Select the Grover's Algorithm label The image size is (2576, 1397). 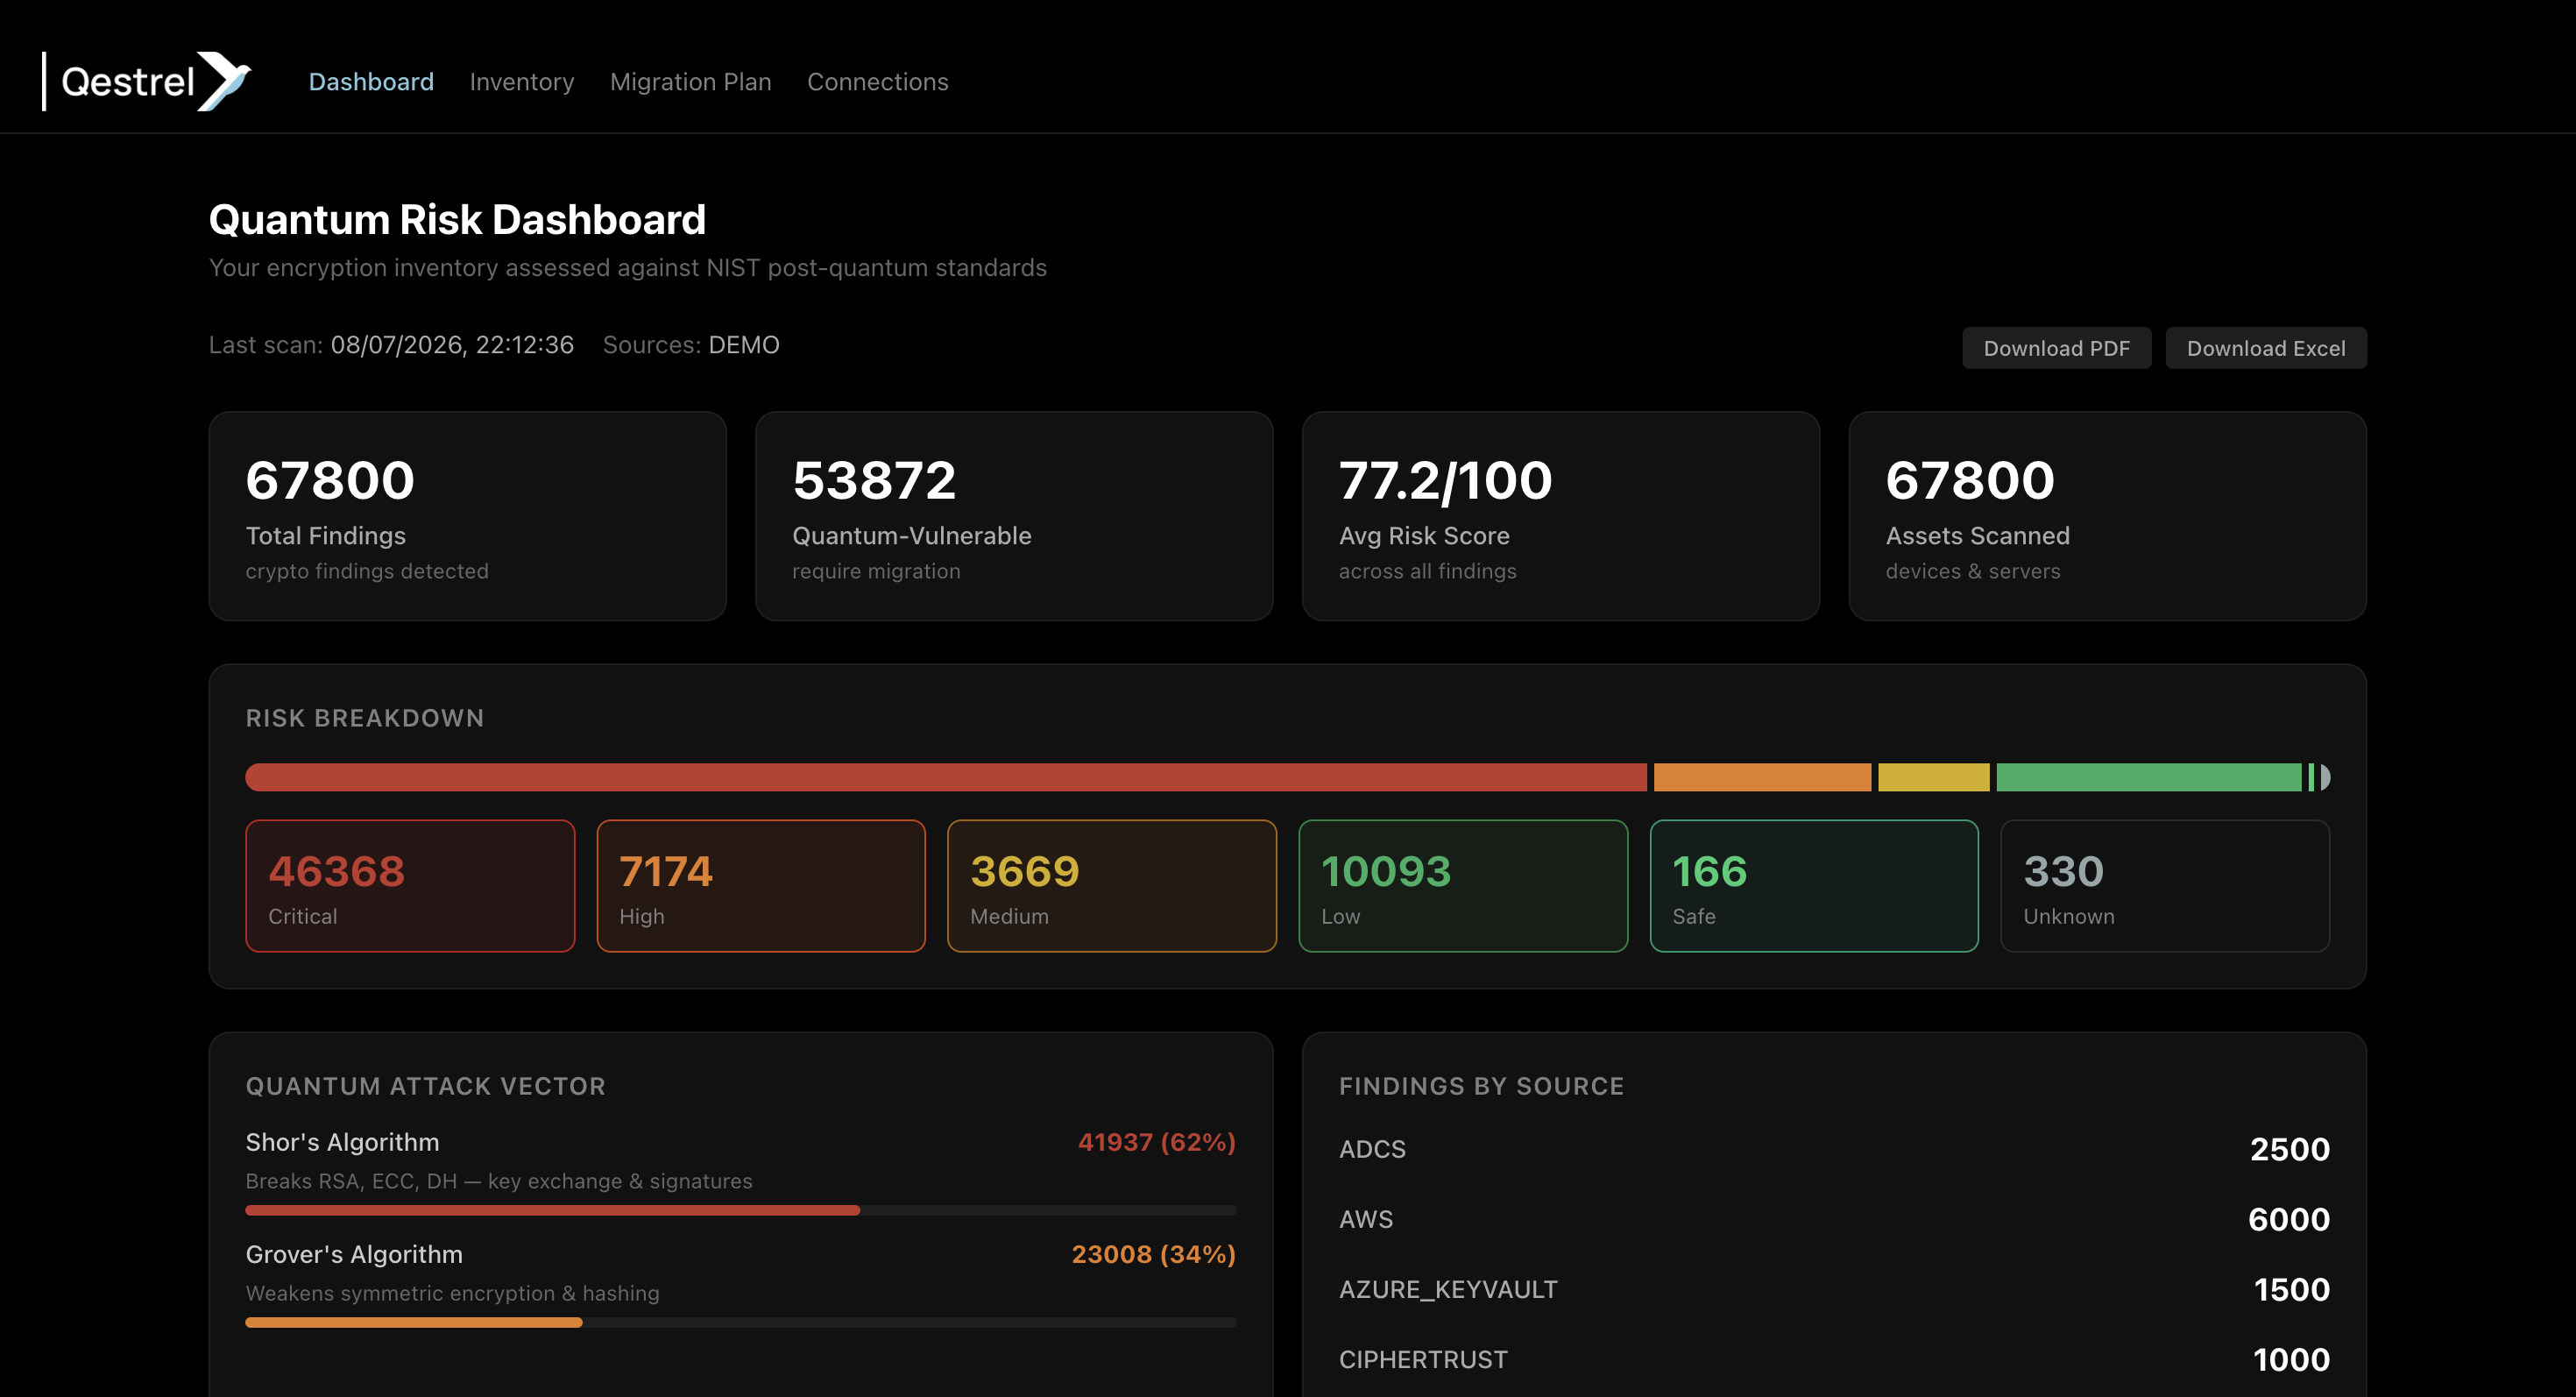pyautogui.click(x=354, y=1254)
